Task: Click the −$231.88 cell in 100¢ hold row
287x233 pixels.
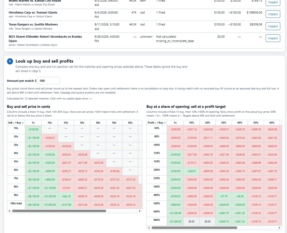Action: click(x=82, y=205)
